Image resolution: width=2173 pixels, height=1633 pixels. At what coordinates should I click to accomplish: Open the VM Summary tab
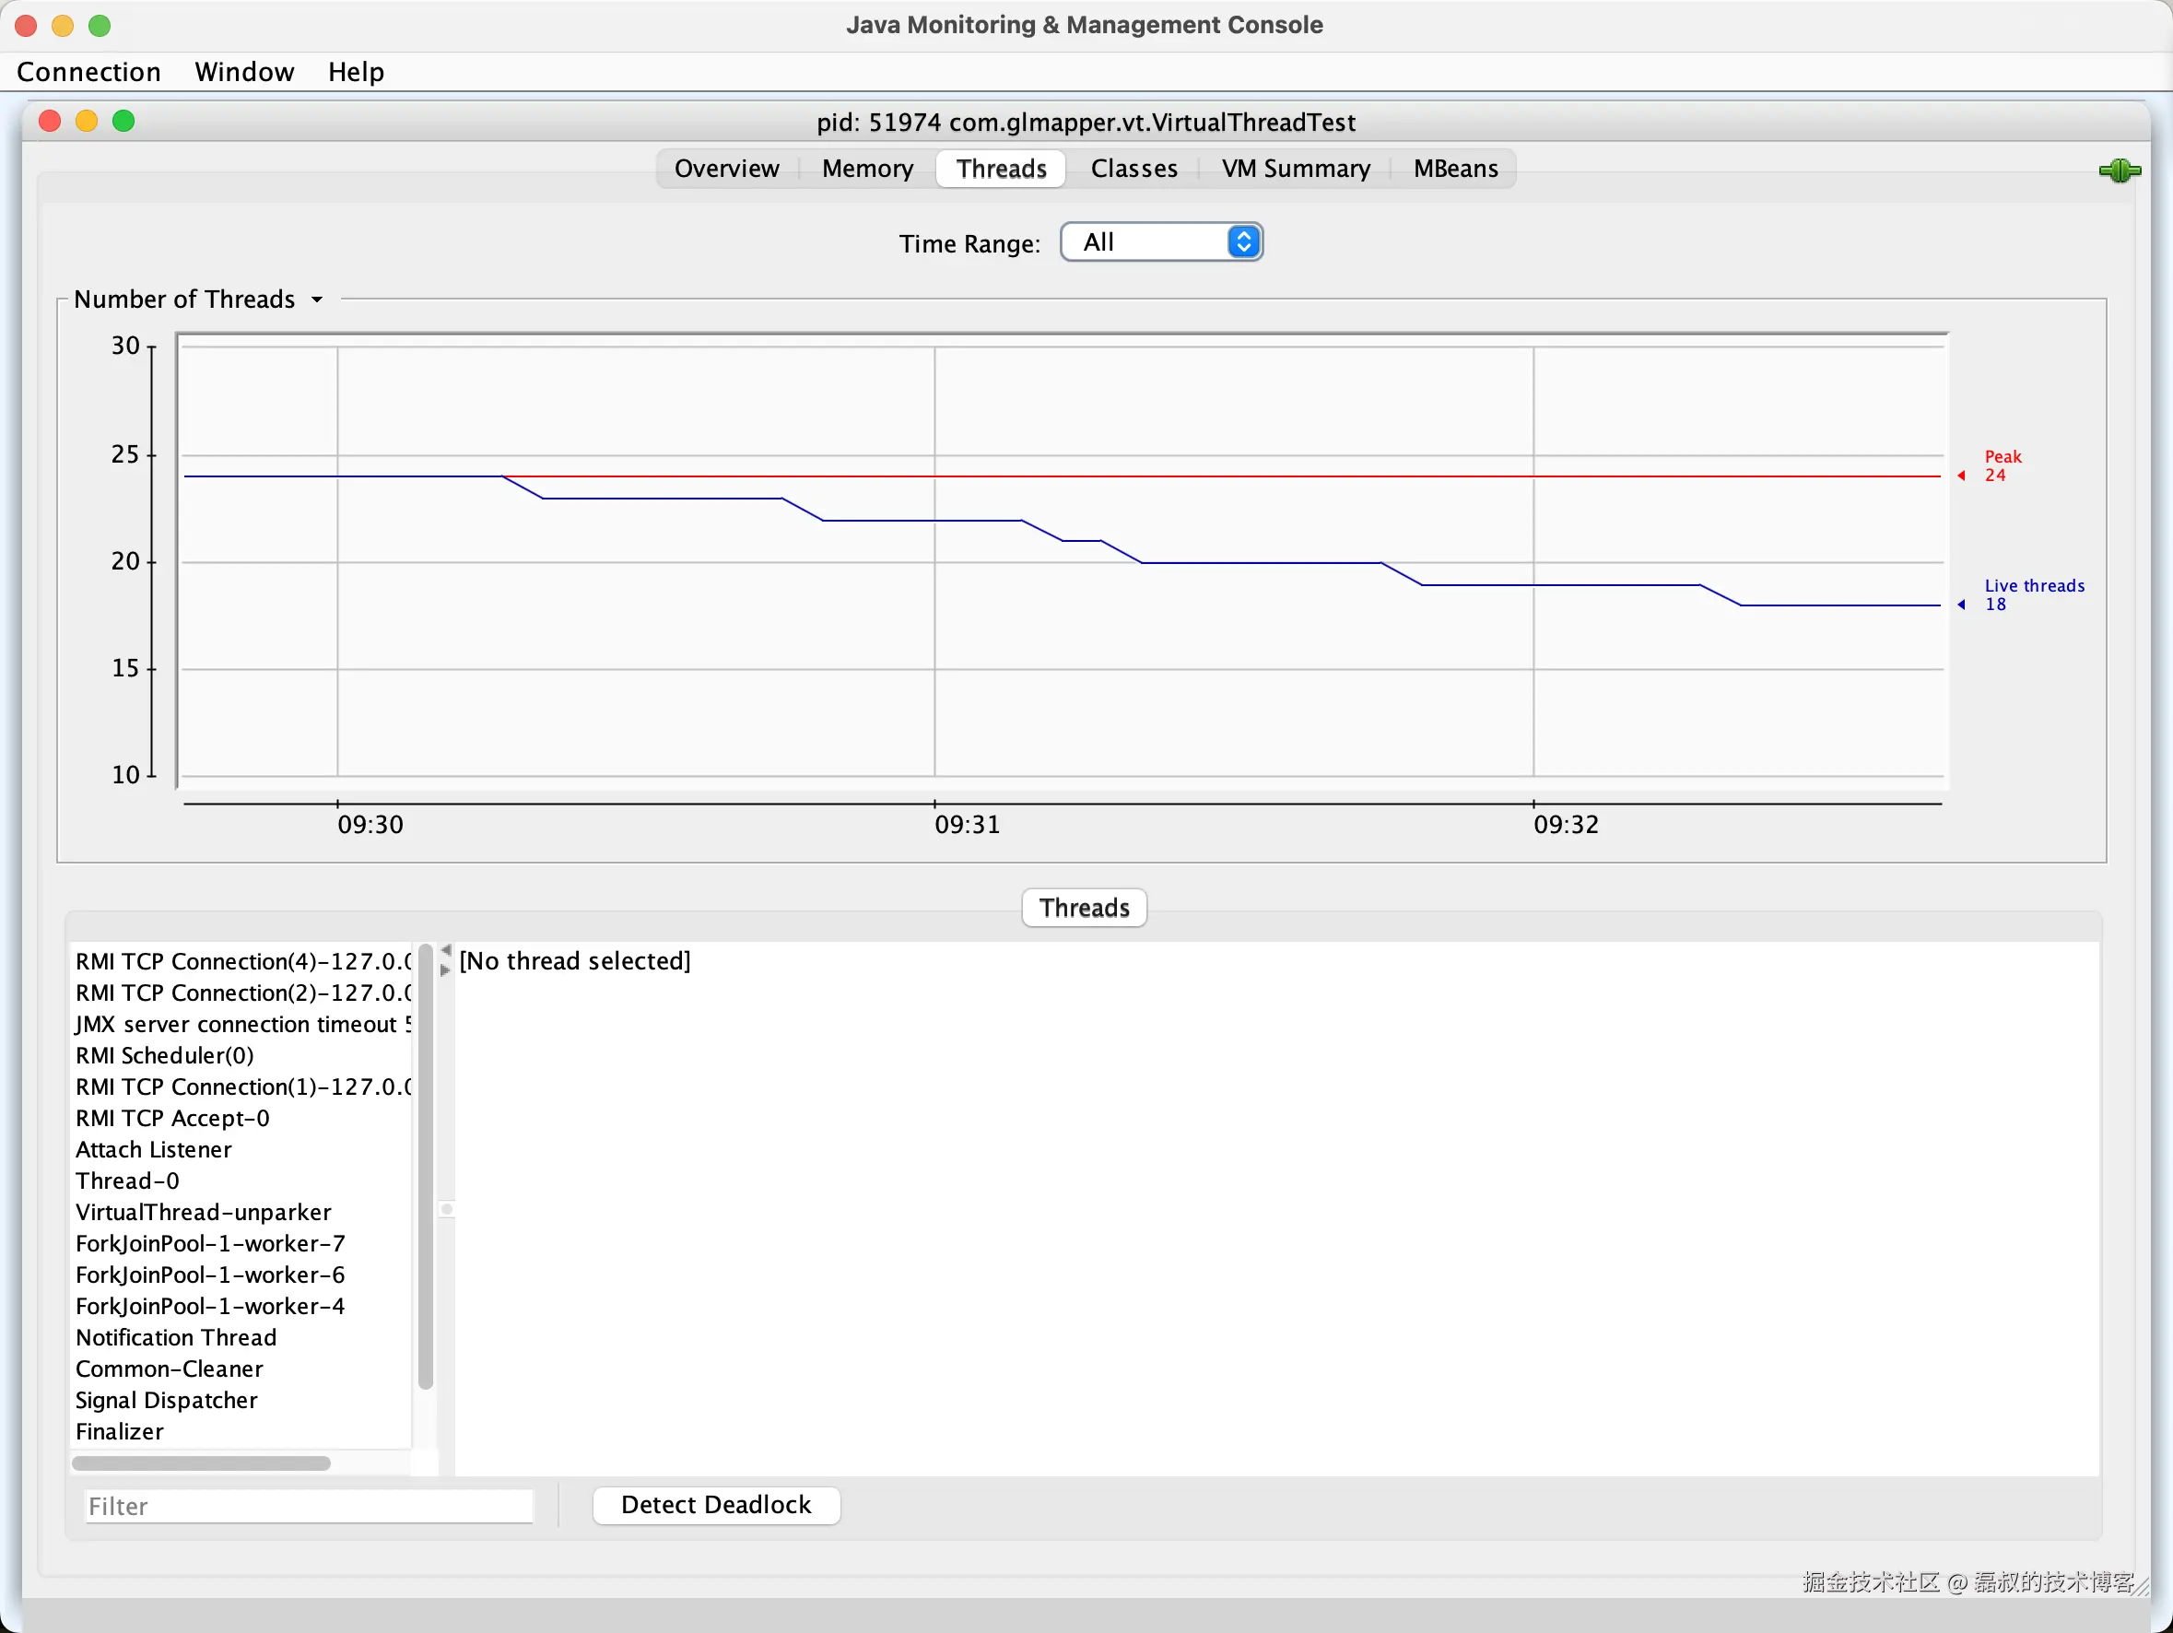(1295, 169)
